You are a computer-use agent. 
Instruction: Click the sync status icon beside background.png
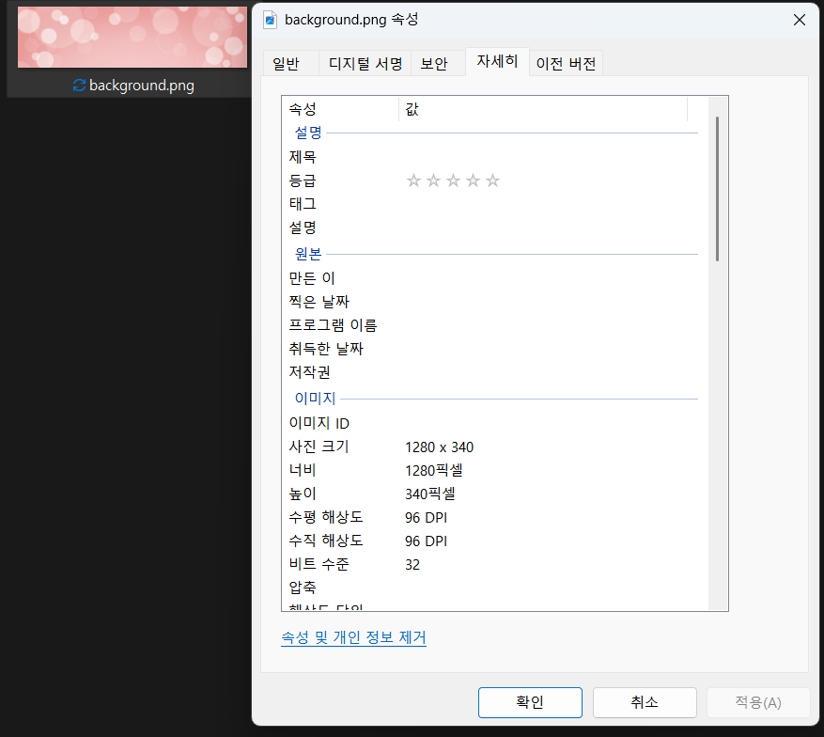(79, 86)
